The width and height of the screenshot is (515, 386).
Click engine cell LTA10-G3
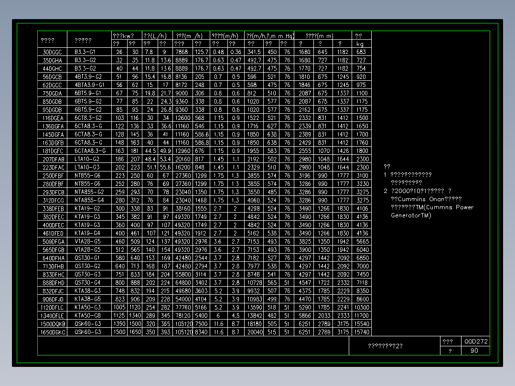click(89, 167)
